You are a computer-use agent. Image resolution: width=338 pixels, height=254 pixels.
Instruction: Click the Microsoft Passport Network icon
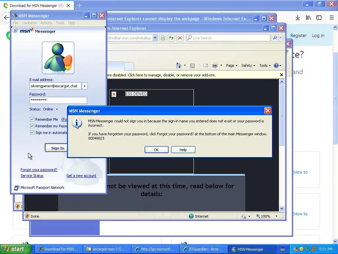(x=17, y=188)
